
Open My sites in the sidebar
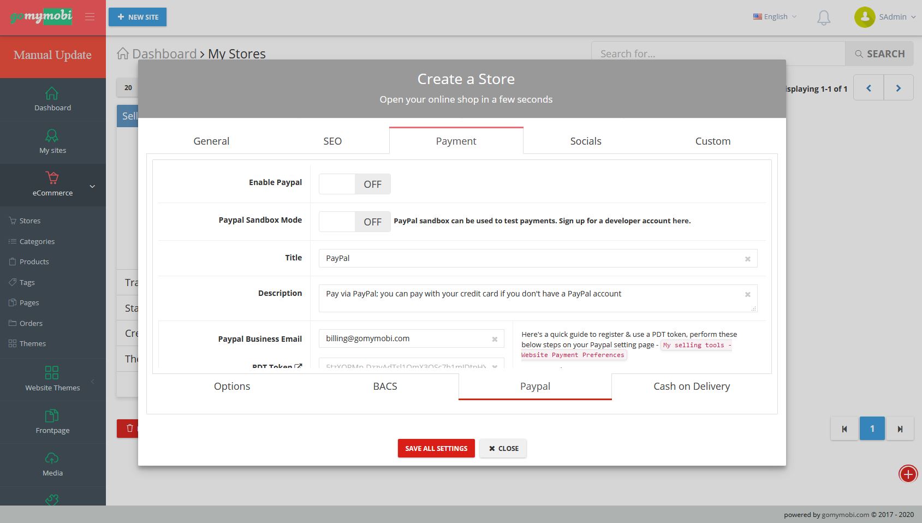(x=52, y=142)
